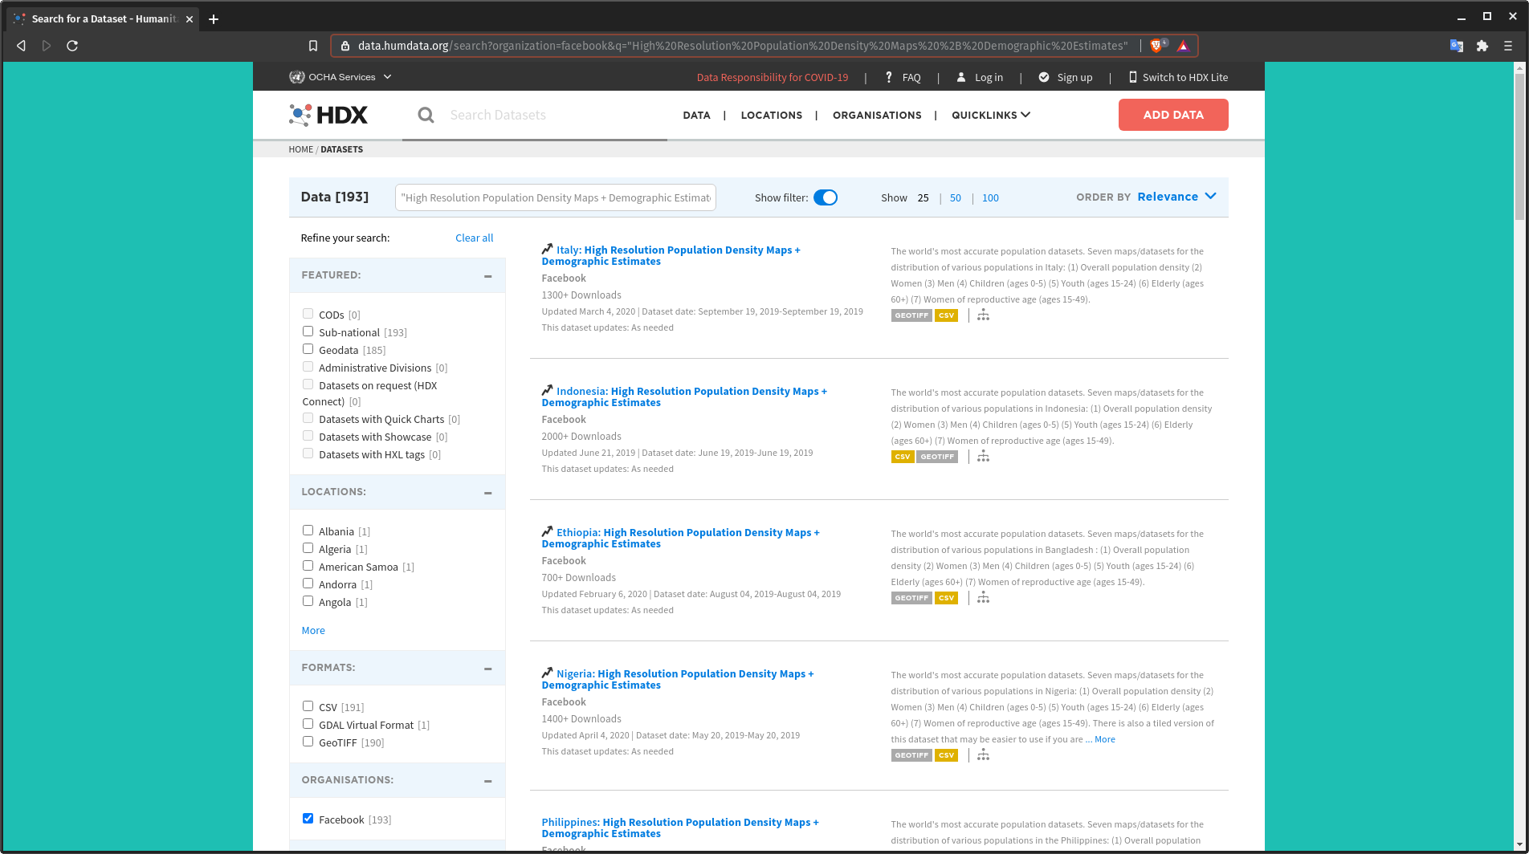
Task: Click the browser back arrow
Action: 22,46
